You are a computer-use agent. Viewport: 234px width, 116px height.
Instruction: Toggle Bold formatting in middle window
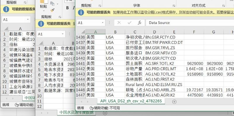68,8
